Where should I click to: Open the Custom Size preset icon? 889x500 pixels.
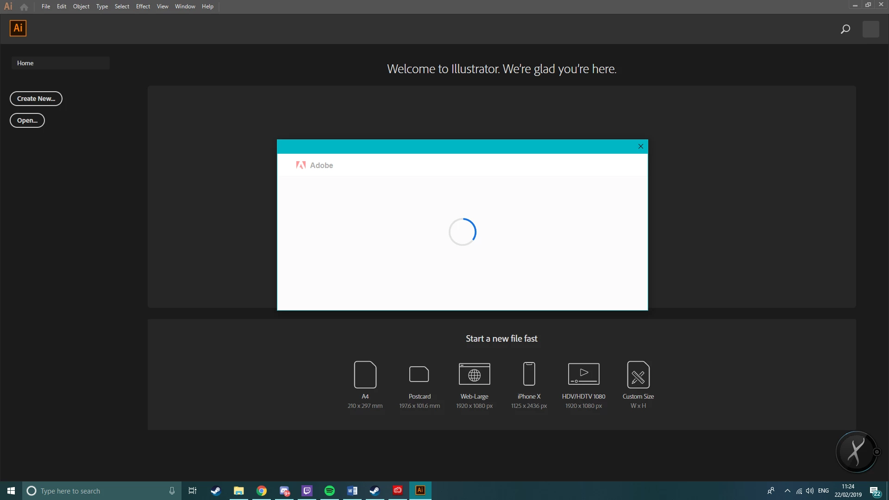click(x=638, y=375)
